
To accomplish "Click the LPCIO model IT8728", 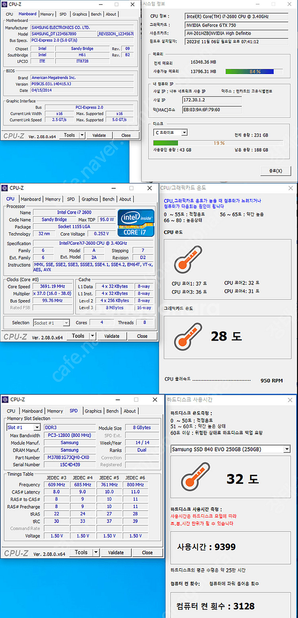I will pyautogui.click(x=82, y=61).
